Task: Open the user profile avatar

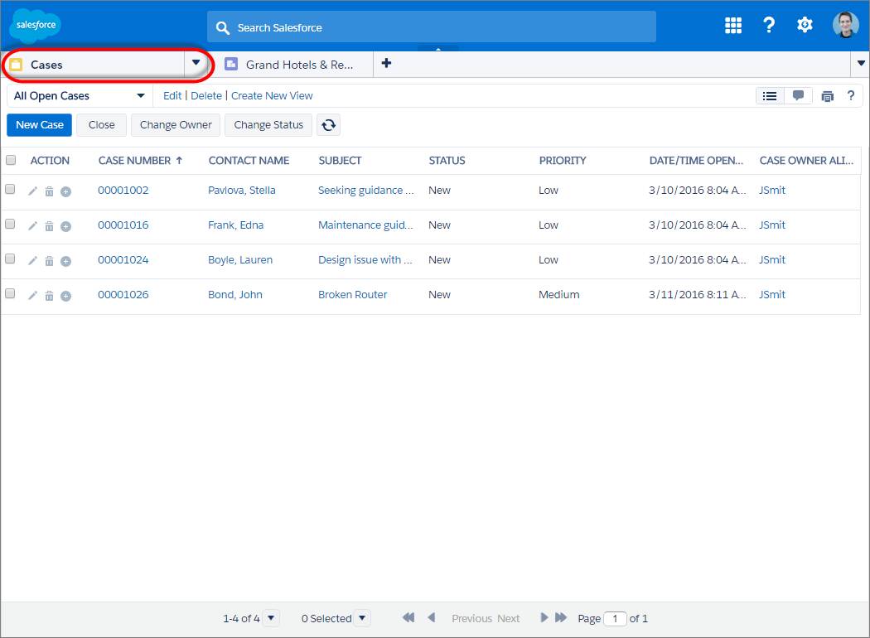Action: pos(845,25)
